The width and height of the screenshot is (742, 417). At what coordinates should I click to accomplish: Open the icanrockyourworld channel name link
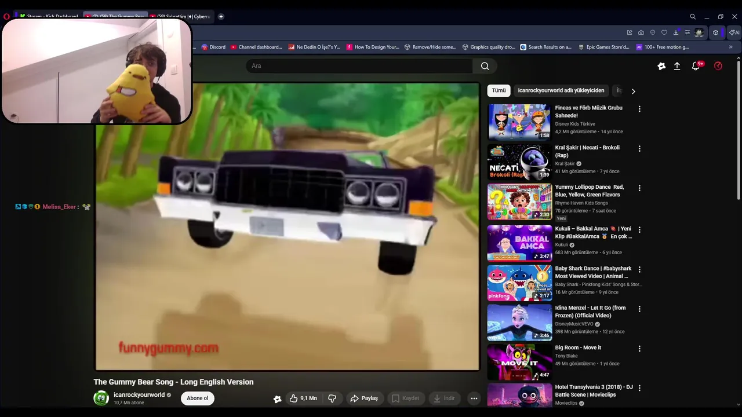[139, 395]
